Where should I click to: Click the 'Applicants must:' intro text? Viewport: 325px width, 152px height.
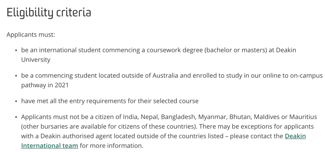[x=31, y=34]
